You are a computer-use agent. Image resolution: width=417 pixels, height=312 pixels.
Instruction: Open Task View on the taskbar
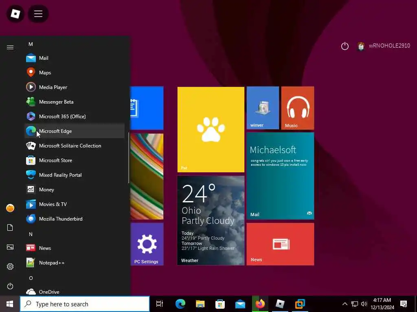(x=160, y=304)
